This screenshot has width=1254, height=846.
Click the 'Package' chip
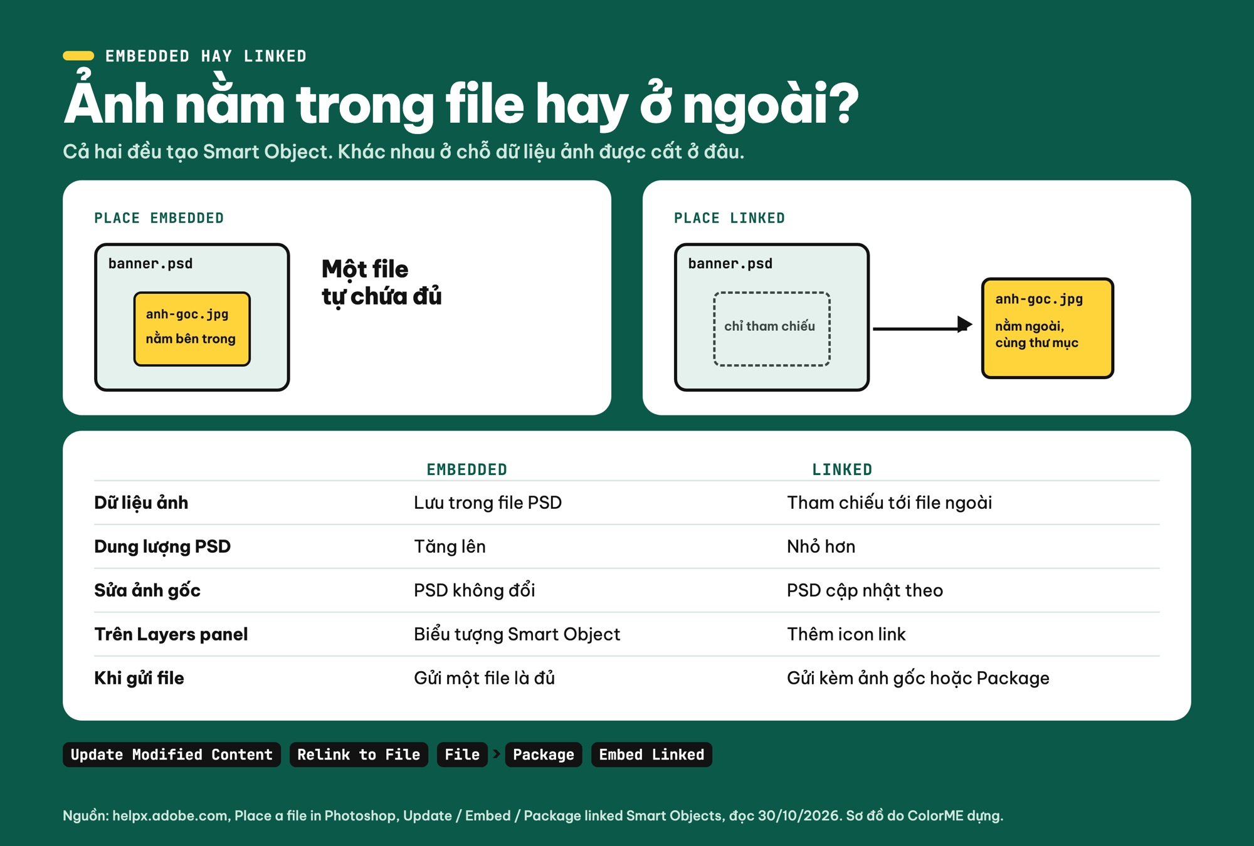(x=544, y=755)
